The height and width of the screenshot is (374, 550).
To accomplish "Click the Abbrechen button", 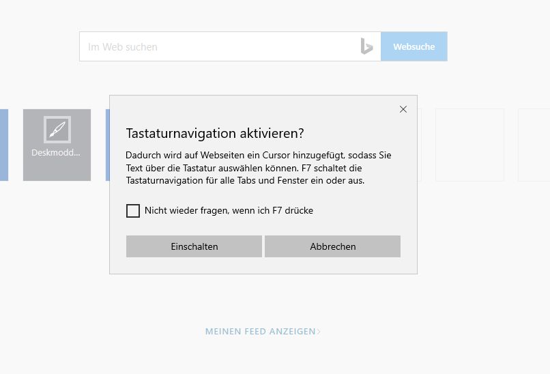I will point(332,246).
